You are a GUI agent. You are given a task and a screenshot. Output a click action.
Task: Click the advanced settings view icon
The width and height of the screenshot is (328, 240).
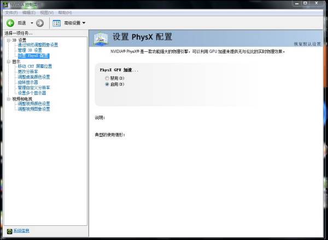pyautogui.click(x=56, y=23)
